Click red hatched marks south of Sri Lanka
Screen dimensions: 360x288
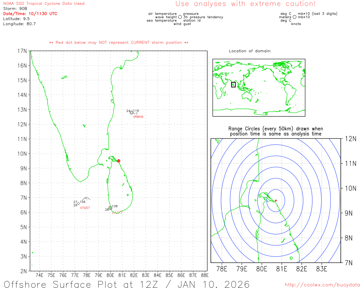(117, 212)
